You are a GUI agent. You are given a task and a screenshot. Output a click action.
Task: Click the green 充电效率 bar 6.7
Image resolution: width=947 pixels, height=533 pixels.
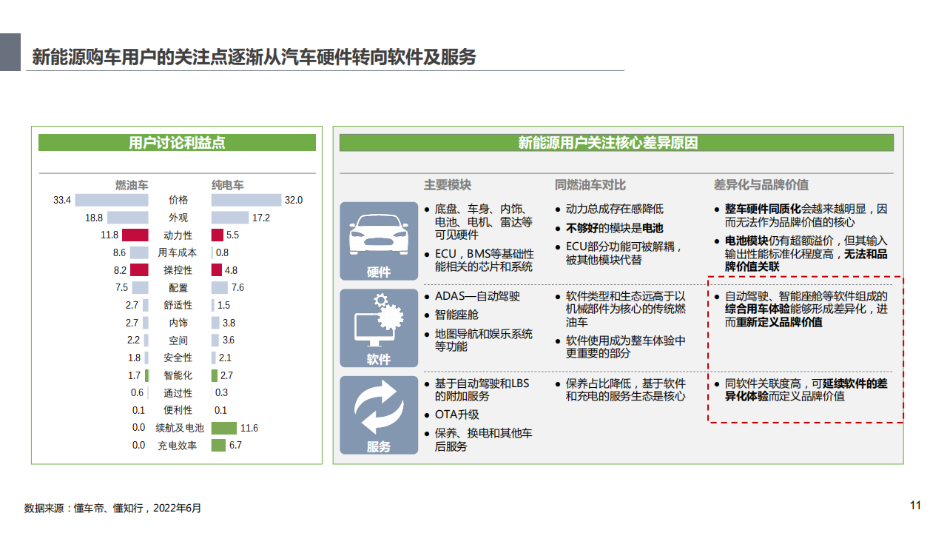[x=219, y=446]
